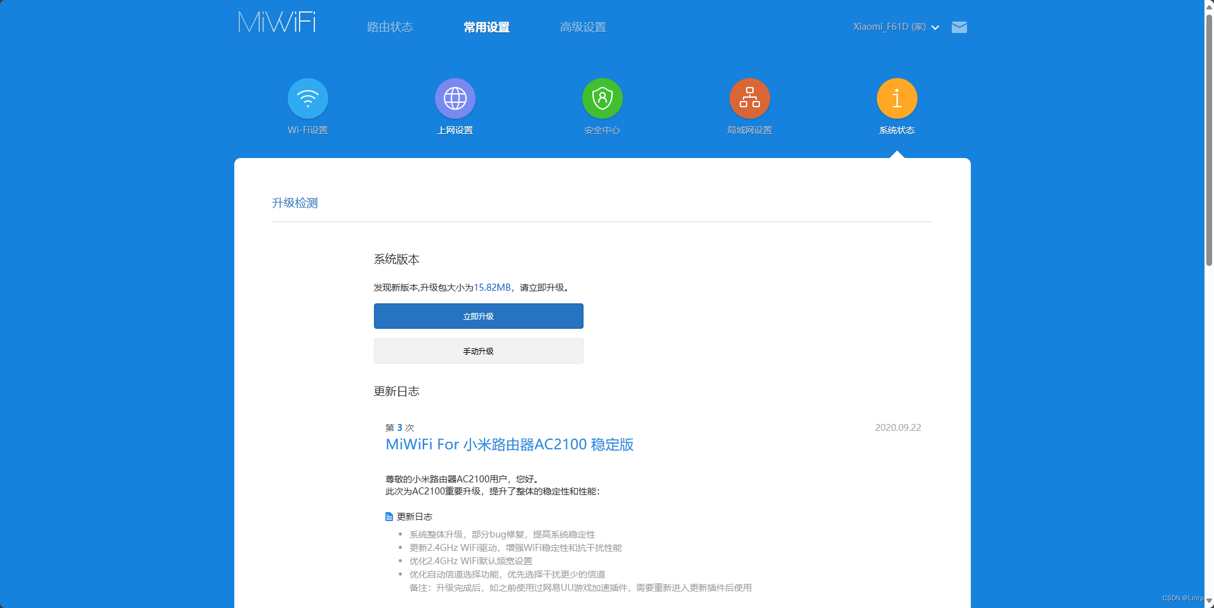Click the 优化2.4GHz WiFi默认频宽设置 line
1214x608 pixels.
click(471, 561)
